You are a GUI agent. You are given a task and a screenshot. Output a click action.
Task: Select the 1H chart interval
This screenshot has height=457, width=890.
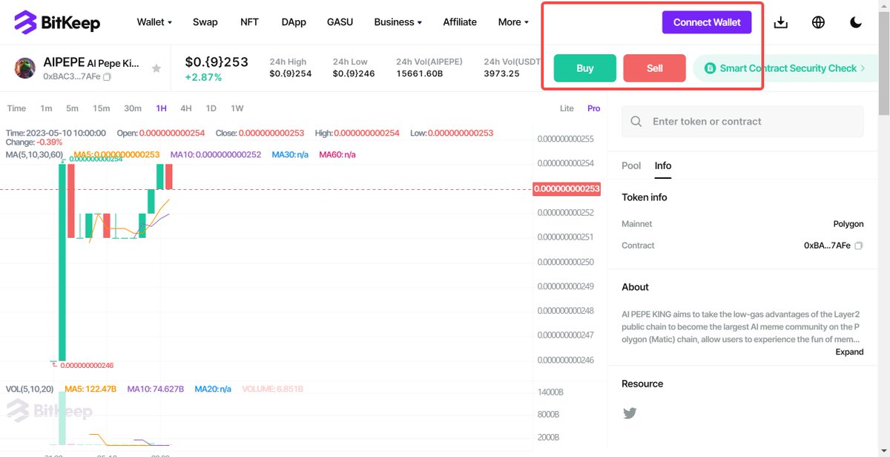[x=161, y=108]
